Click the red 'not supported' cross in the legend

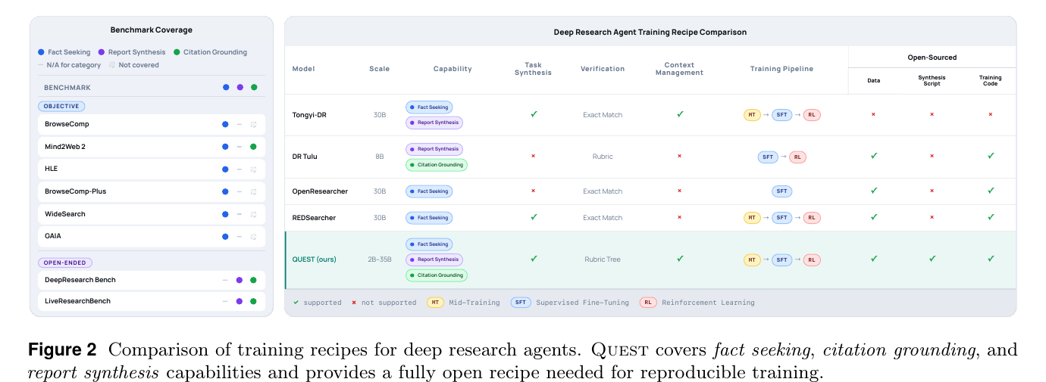(x=354, y=303)
